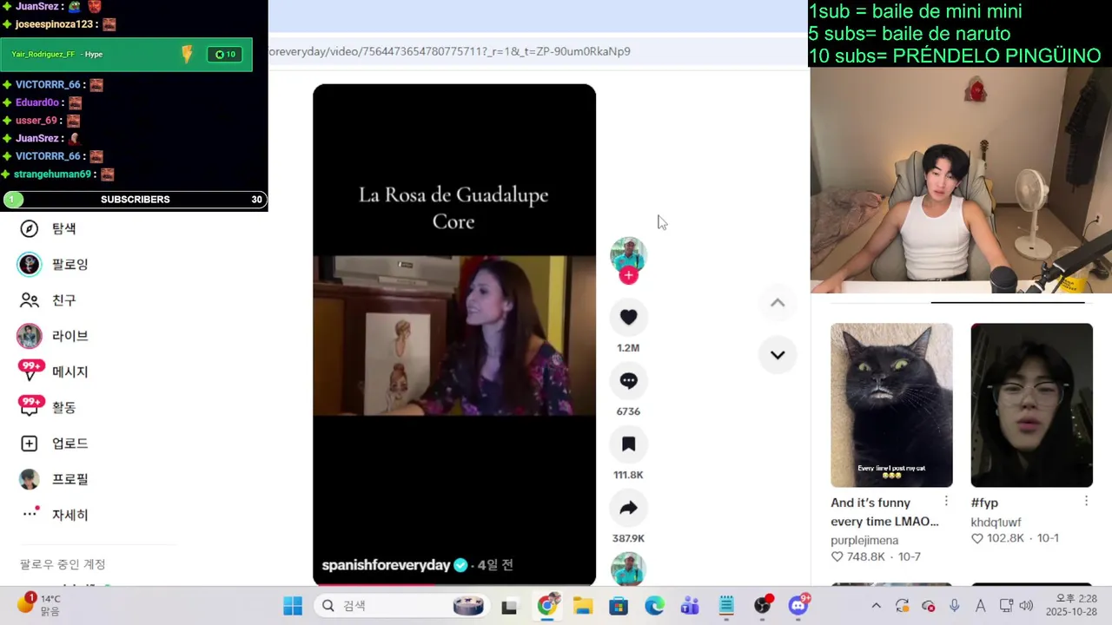This screenshot has width=1112, height=625.
Task: Go to previous video with up chevron
Action: (x=778, y=303)
